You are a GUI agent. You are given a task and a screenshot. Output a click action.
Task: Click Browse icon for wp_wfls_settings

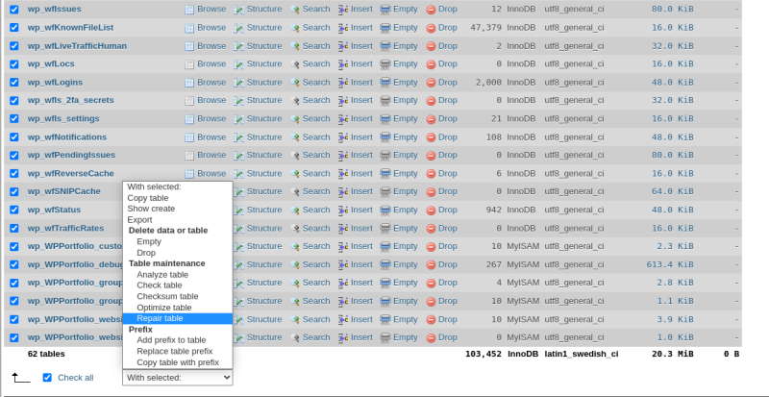point(189,119)
